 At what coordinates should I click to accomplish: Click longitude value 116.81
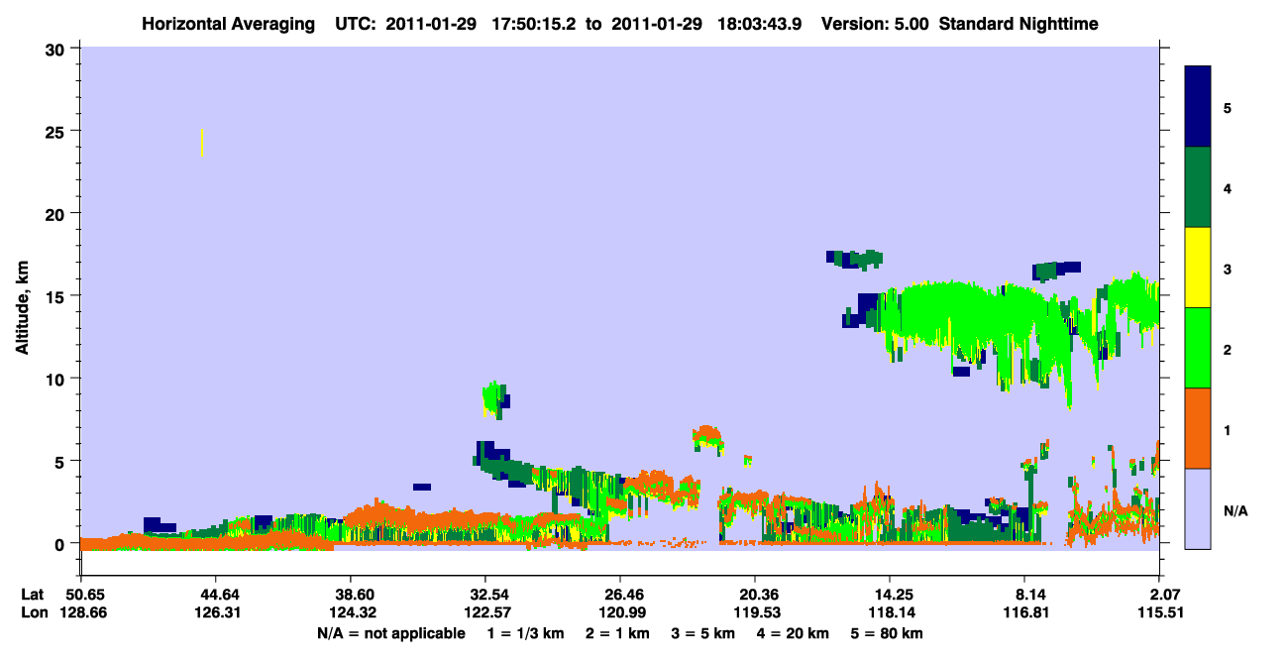coord(1024,613)
